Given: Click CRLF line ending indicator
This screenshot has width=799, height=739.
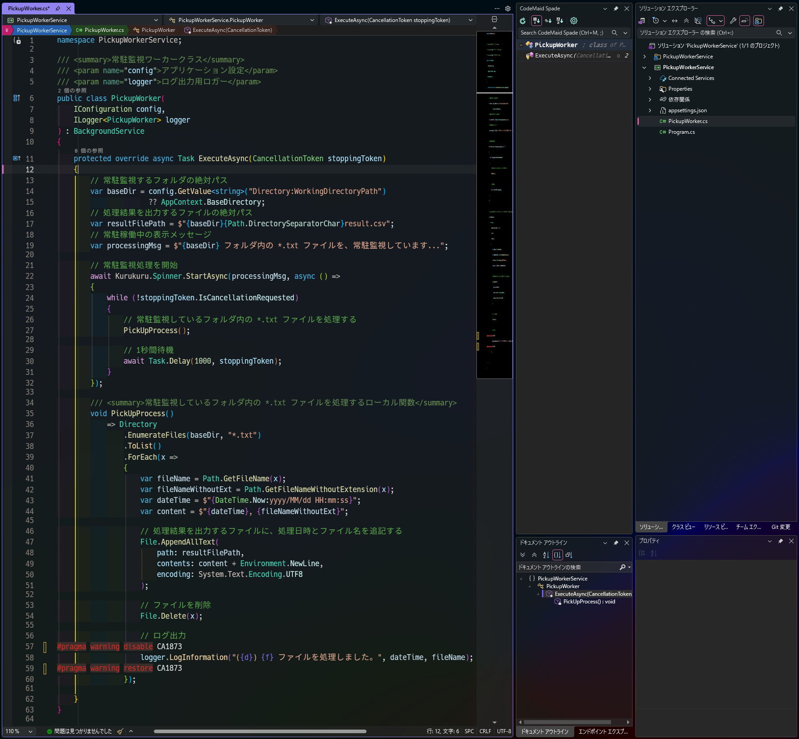Looking at the screenshot, I should (x=485, y=731).
